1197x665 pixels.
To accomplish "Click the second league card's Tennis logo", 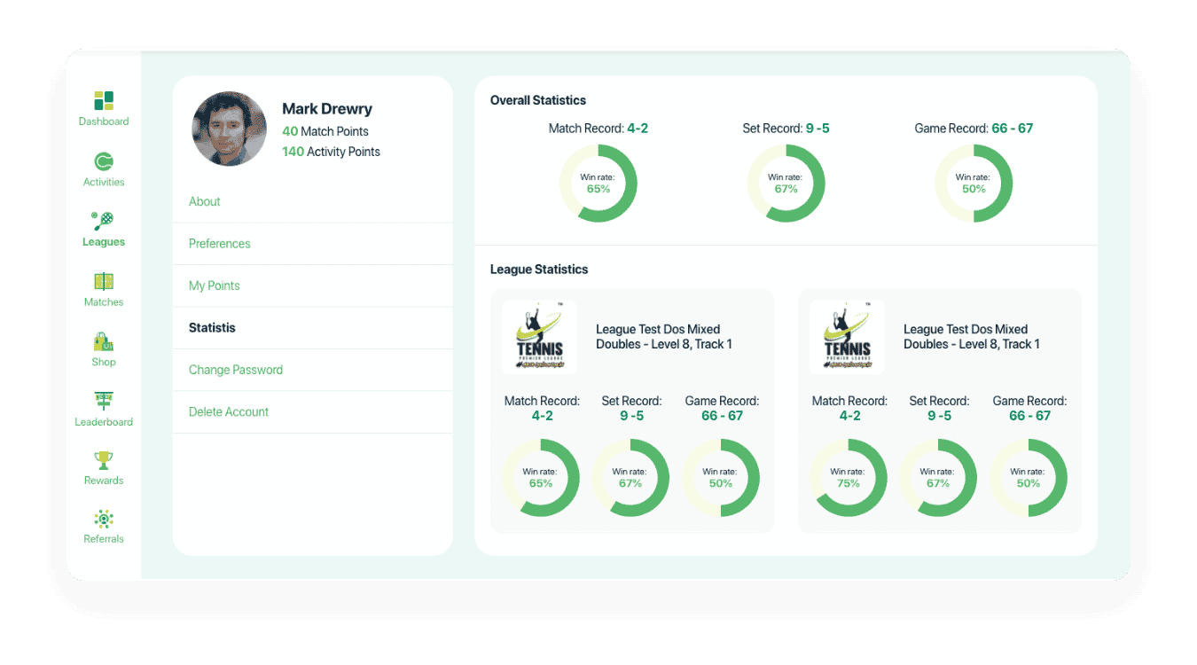I will (x=847, y=337).
